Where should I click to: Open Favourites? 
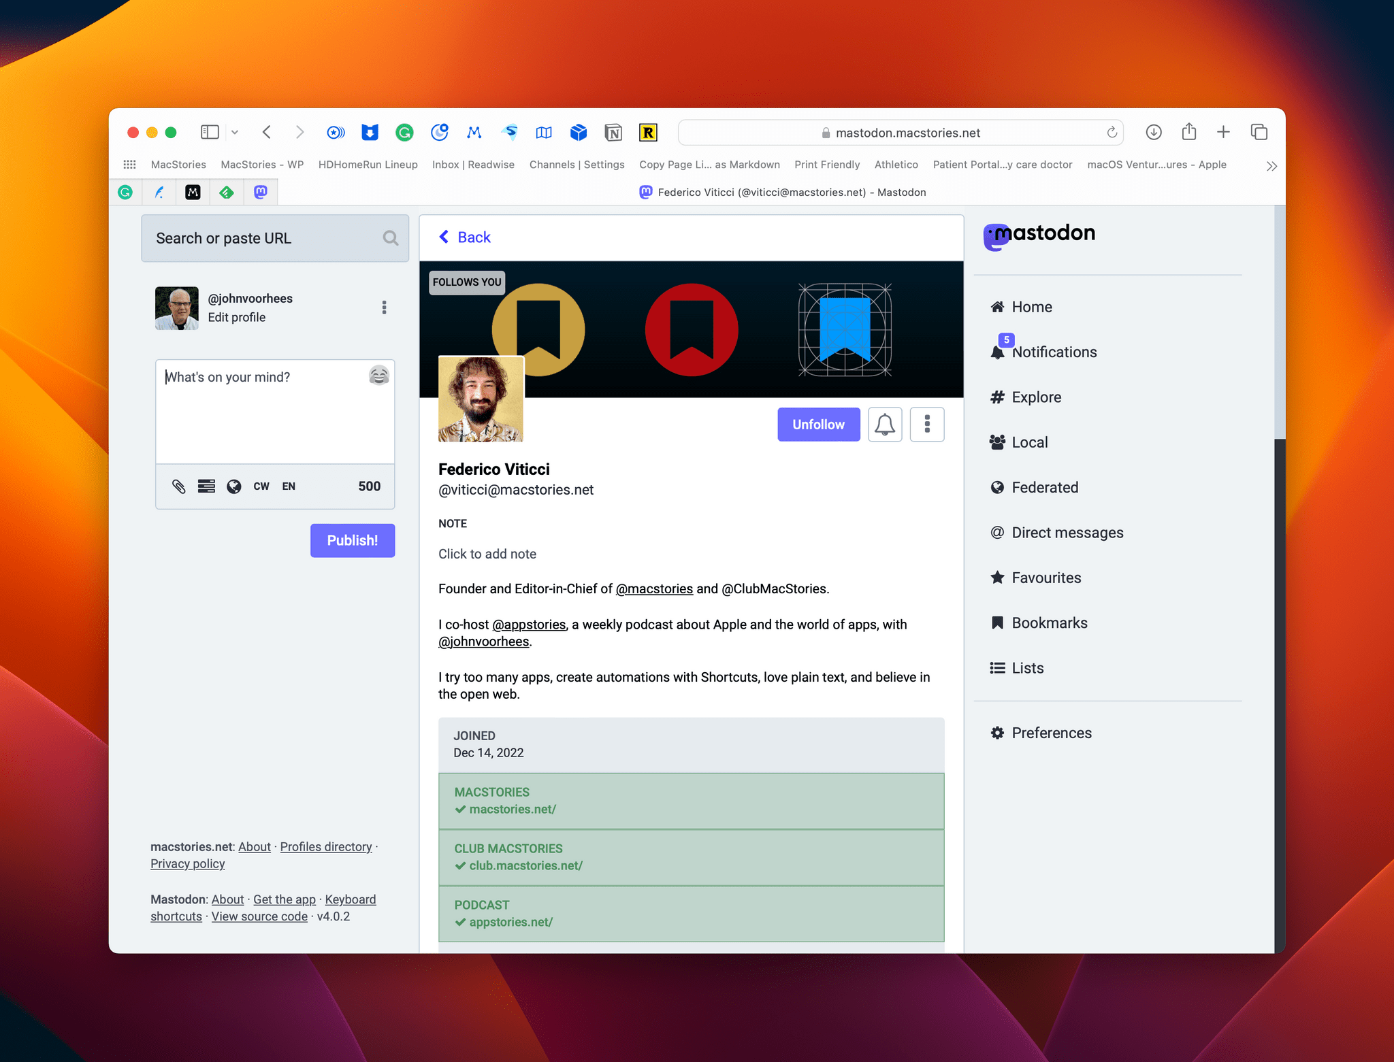coord(1035,578)
